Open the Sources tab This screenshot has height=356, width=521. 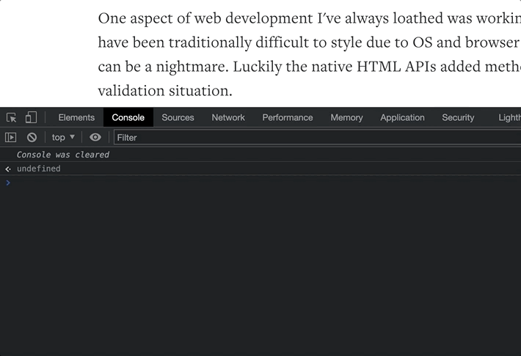coord(178,117)
